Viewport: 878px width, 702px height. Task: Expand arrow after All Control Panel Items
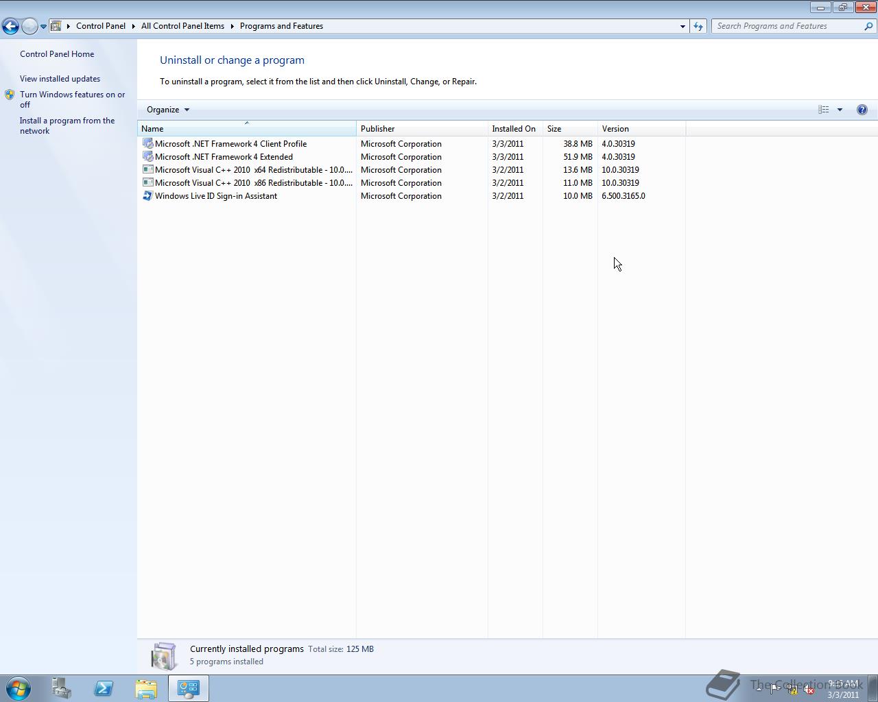[232, 26]
